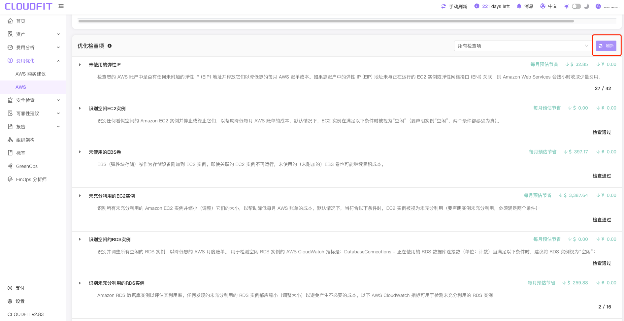
Task: Open notifications bell icon
Action: tap(519, 6)
